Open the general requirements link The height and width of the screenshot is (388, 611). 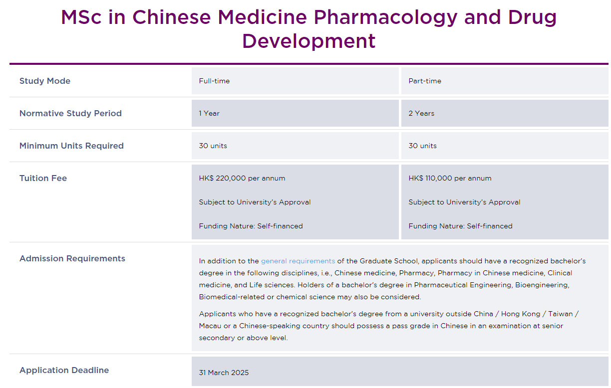tap(298, 261)
